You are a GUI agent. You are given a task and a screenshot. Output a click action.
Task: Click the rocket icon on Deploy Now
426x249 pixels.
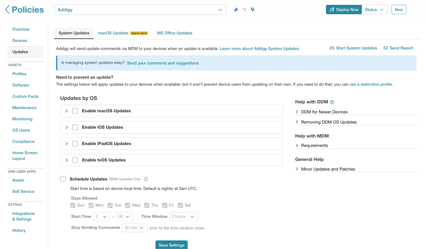click(332, 10)
